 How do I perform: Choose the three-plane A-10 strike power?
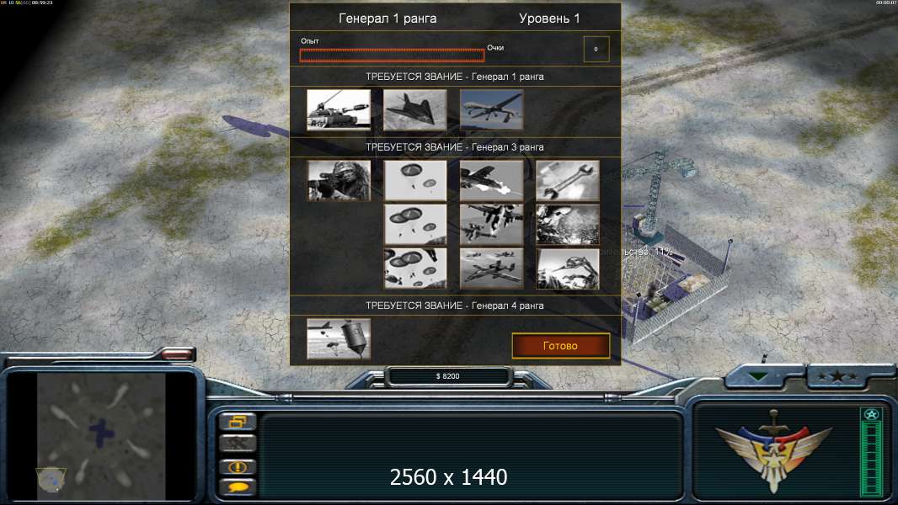tap(491, 268)
